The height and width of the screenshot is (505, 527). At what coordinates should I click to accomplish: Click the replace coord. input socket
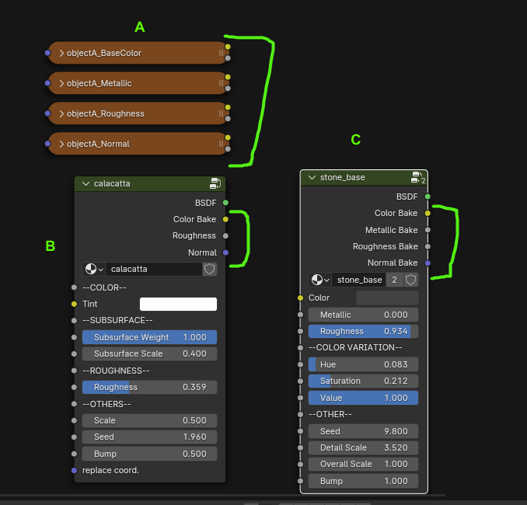click(x=75, y=470)
